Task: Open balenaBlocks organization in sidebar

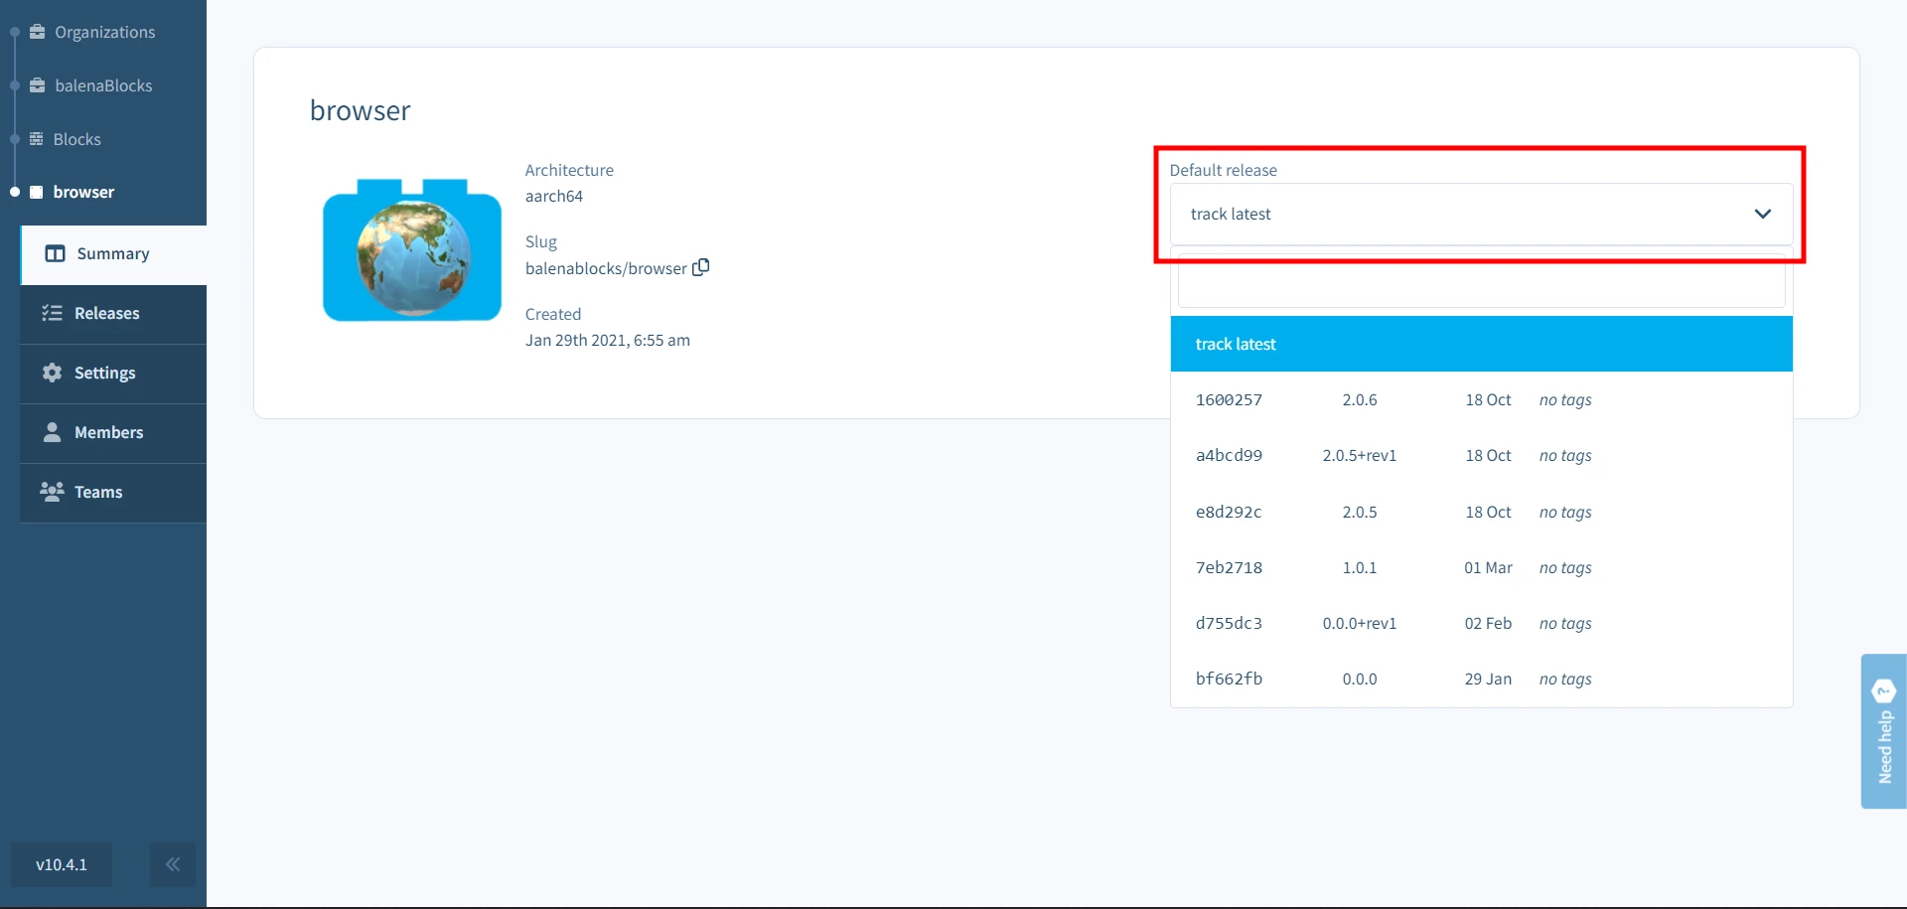Action: pyautogui.click(x=103, y=85)
